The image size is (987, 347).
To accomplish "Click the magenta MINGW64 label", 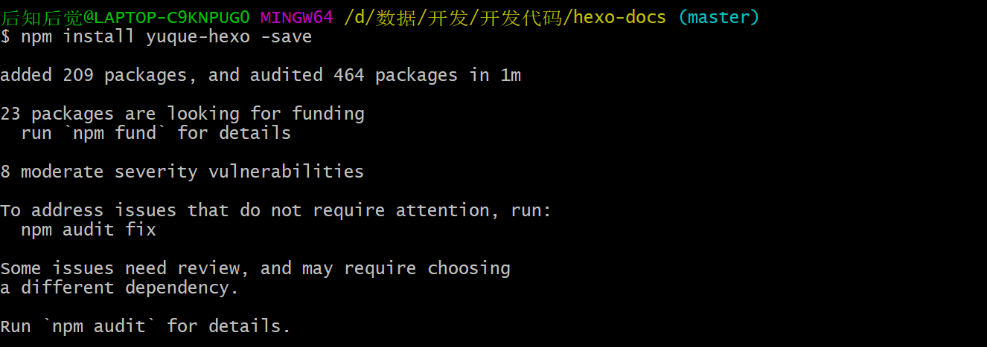I will click(x=297, y=16).
